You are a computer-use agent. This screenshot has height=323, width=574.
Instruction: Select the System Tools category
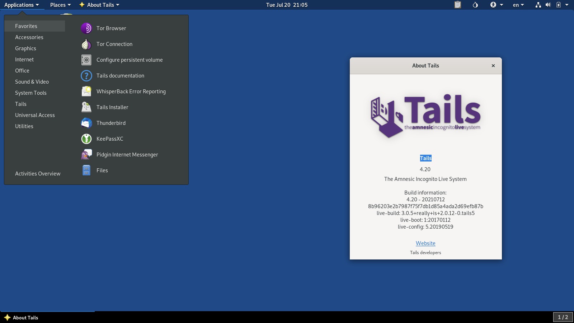point(35,93)
